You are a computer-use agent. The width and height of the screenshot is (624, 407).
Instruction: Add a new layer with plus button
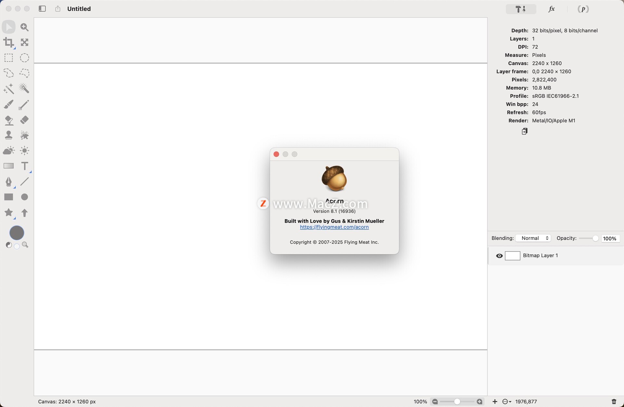coord(495,402)
